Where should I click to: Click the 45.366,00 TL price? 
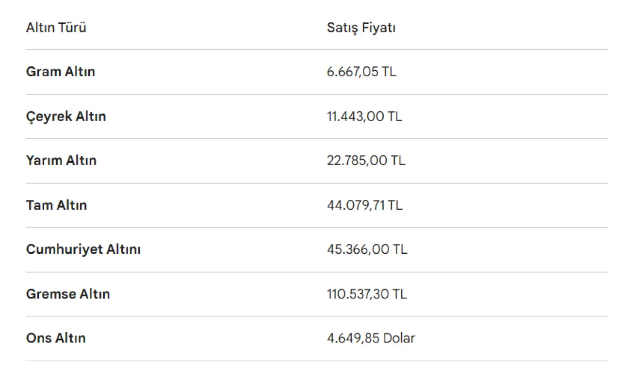[367, 249]
